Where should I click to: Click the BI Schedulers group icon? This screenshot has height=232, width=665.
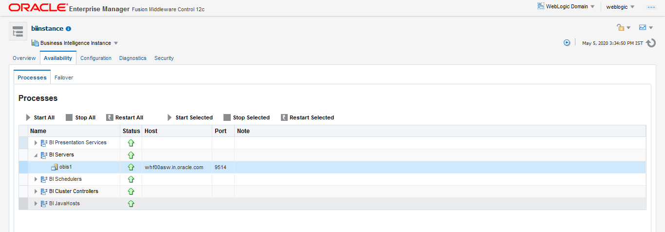[44, 179]
